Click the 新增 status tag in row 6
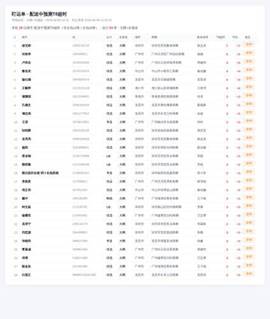This screenshot has width=270, height=319. [x=249, y=87]
